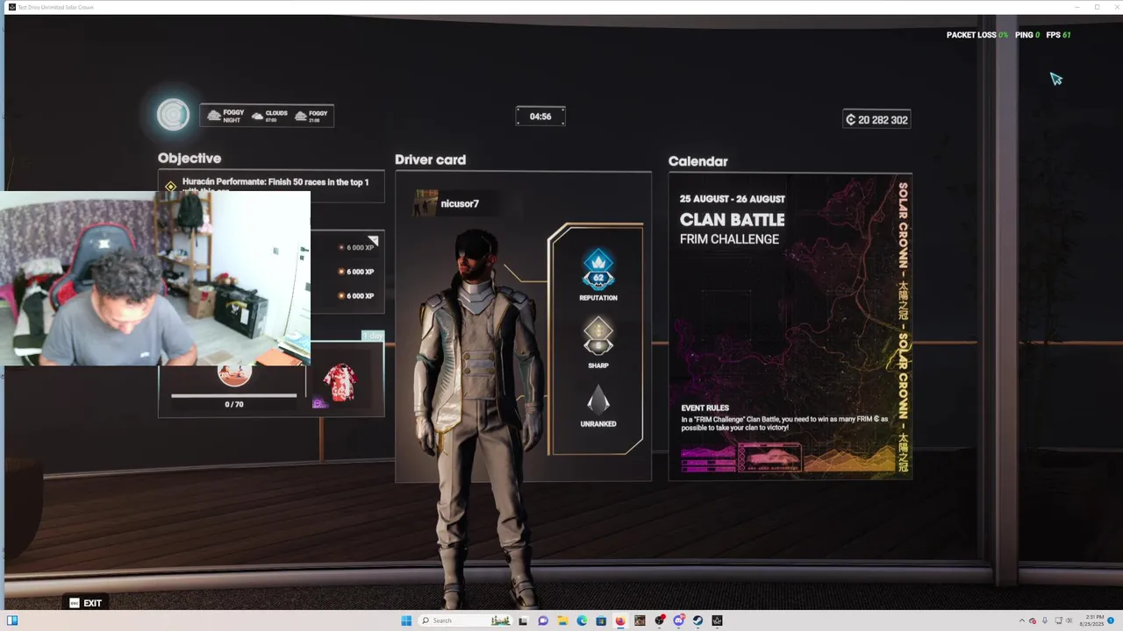1123x631 pixels.
Task: Click the 25 August - 26 August date
Action: click(733, 199)
